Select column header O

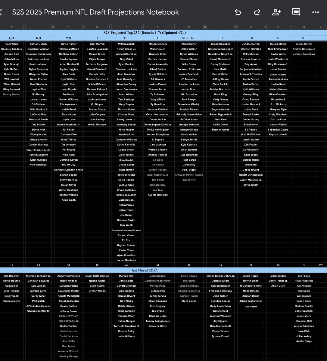pyautogui.click(x=220, y=27)
